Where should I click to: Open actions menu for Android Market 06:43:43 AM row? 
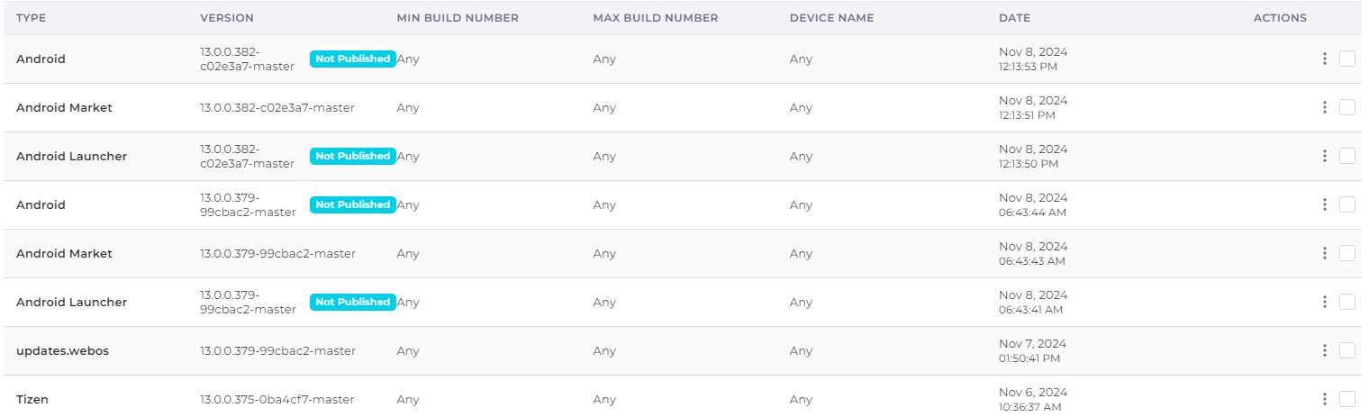(1324, 253)
